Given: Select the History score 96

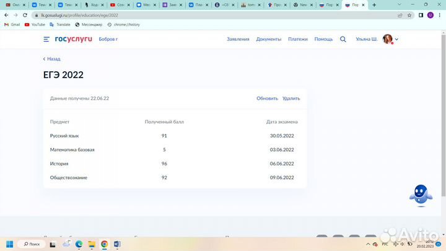Looking at the screenshot, I should 164,164.
